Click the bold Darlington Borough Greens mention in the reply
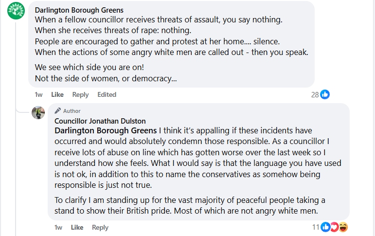Viewport: 375px width, 236px height. (106, 130)
